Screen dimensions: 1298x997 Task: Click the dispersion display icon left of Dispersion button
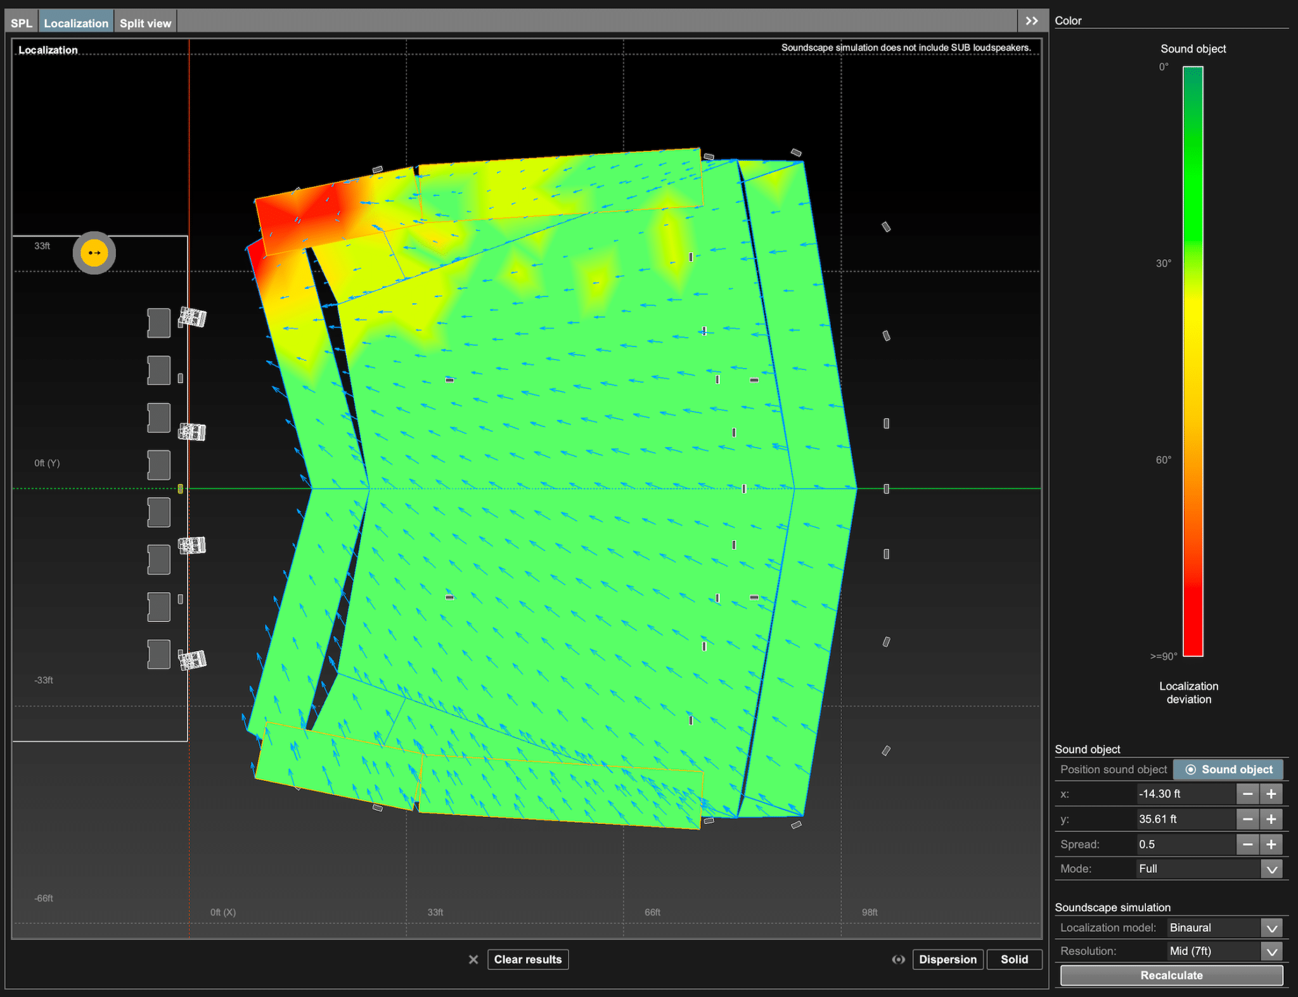[x=899, y=960]
